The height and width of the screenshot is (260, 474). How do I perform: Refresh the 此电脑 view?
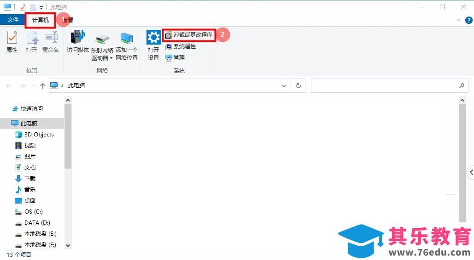(x=298, y=86)
